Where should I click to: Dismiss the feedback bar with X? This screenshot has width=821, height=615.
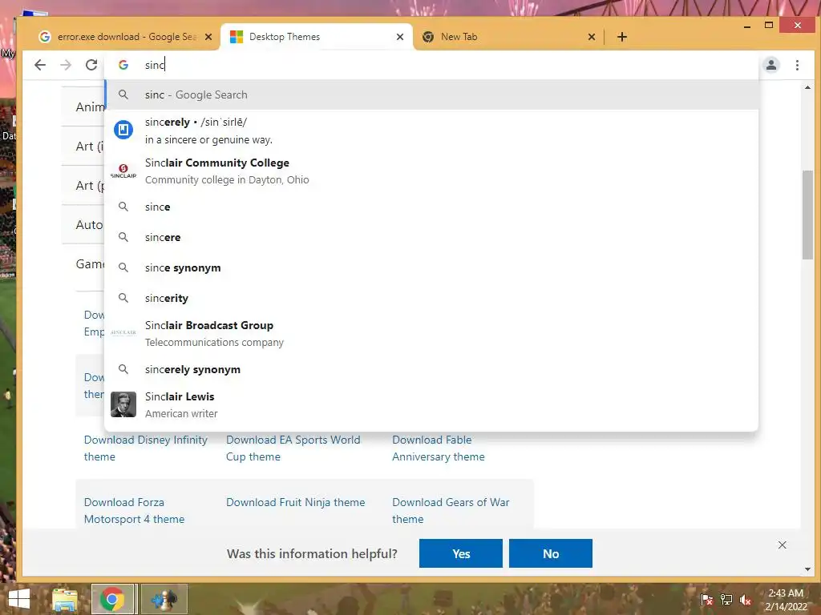tap(783, 545)
